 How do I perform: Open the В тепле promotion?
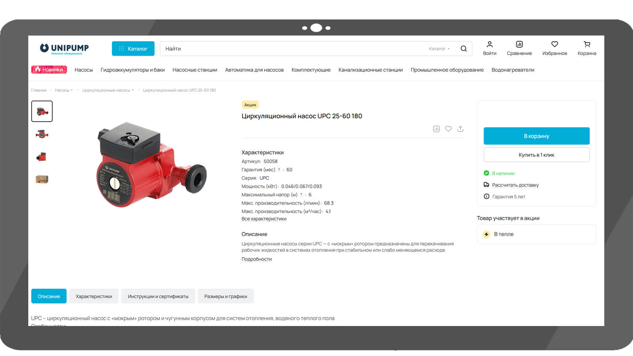536,234
